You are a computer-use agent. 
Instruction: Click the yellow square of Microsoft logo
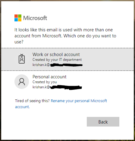click(20, 20)
